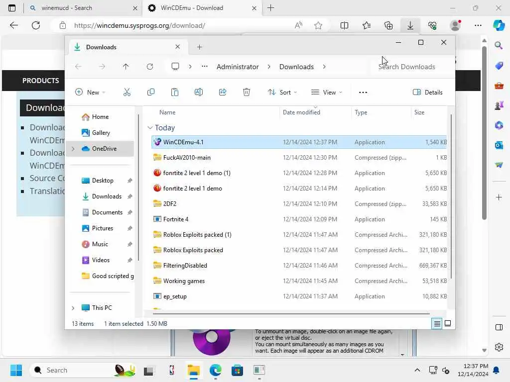Click the Cut icon in Explorer toolbar

pos(127,92)
